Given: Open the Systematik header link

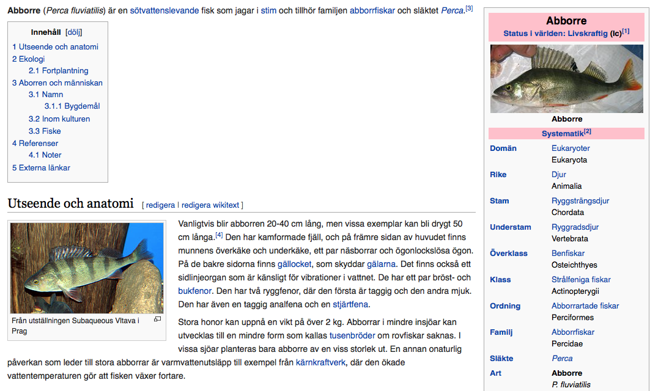Looking at the screenshot, I should pyautogui.click(x=563, y=133).
